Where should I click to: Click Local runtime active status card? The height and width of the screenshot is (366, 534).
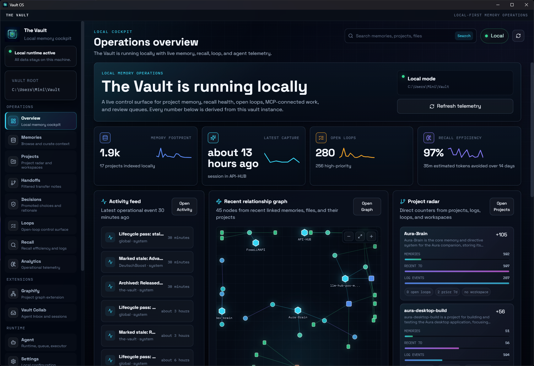point(41,56)
